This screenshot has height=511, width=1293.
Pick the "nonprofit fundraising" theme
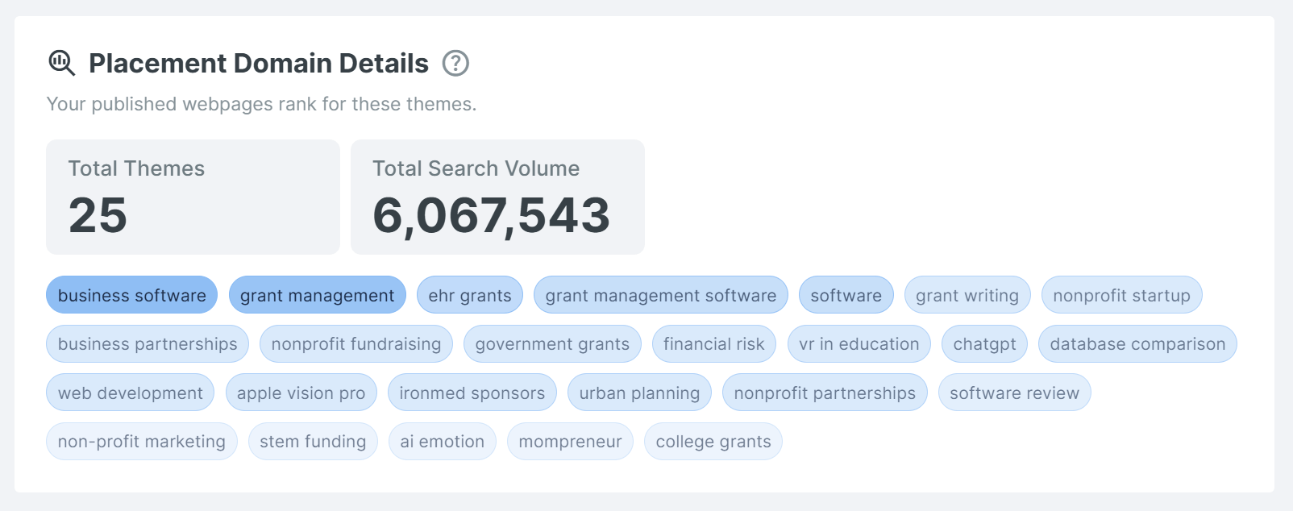[x=355, y=344]
